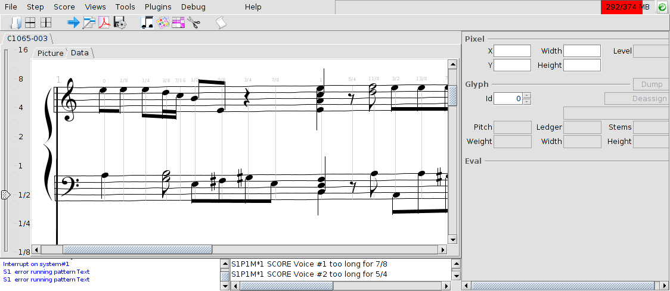Open the Tools menu

(x=125, y=7)
